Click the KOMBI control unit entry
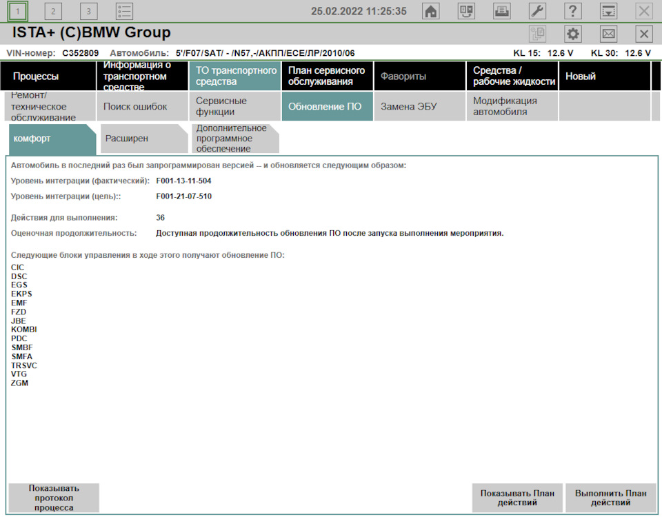 (x=24, y=330)
